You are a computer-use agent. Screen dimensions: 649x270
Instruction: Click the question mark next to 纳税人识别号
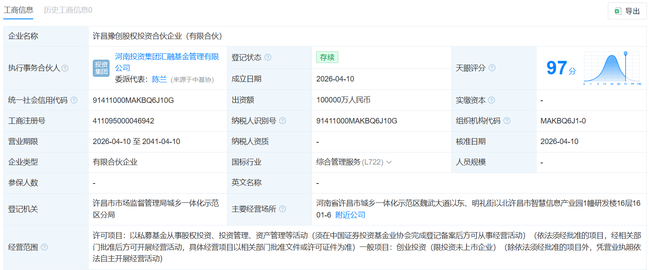coord(283,121)
